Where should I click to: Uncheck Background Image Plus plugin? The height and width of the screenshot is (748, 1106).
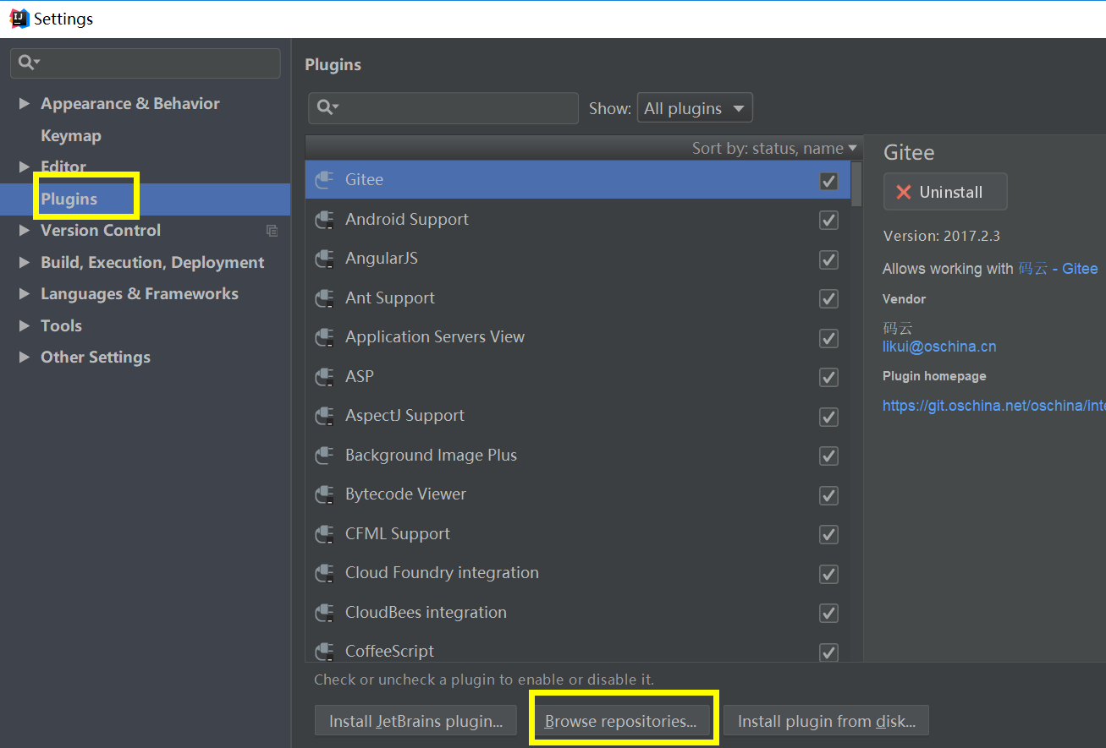829,456
